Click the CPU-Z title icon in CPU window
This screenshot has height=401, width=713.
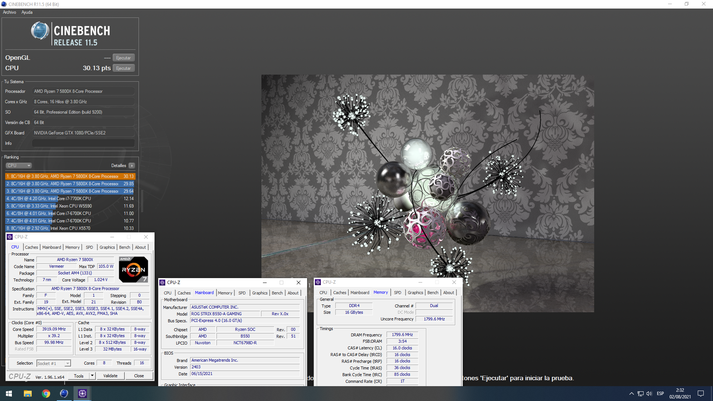(x=10, y=237)
